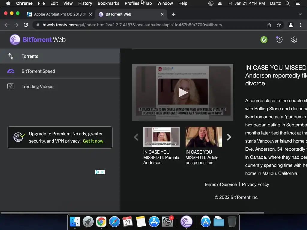The width and height of the screenshot is (307, 230).
Task: Open Notes in the Dock
Action: pyautogui.click(x=141, y=222)
